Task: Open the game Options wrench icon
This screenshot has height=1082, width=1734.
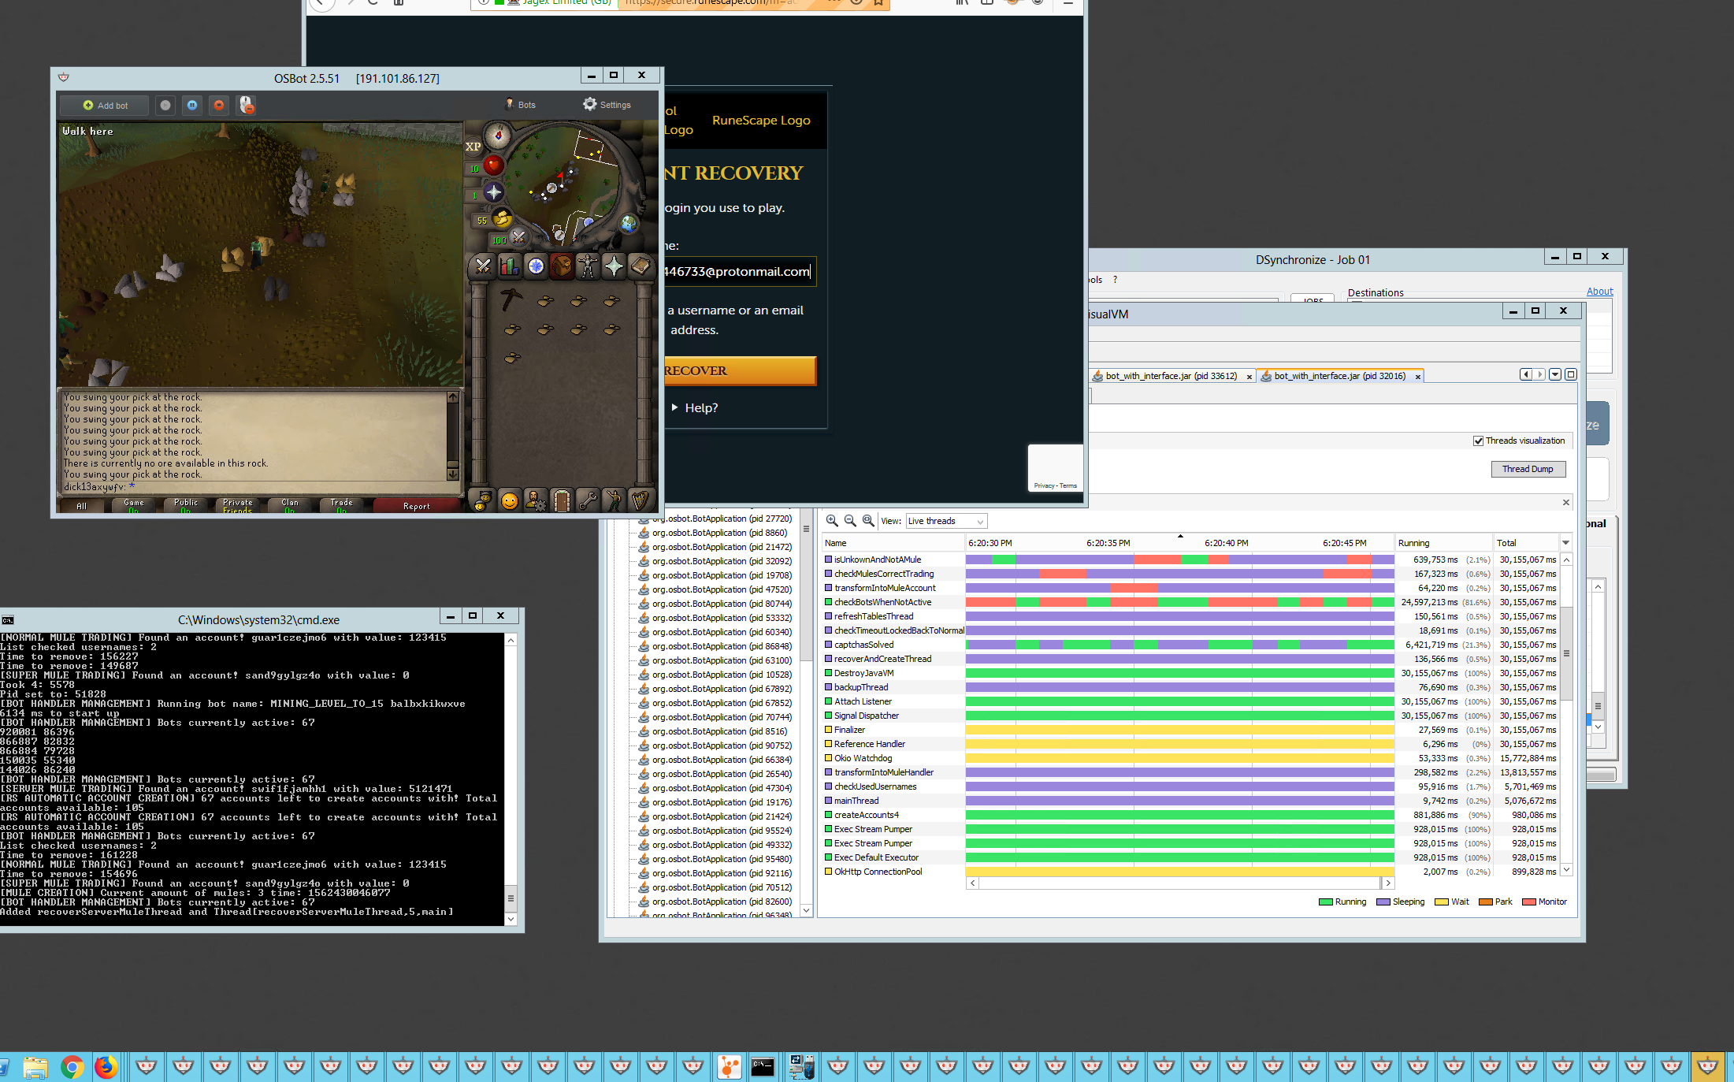Action: [588, 500]
